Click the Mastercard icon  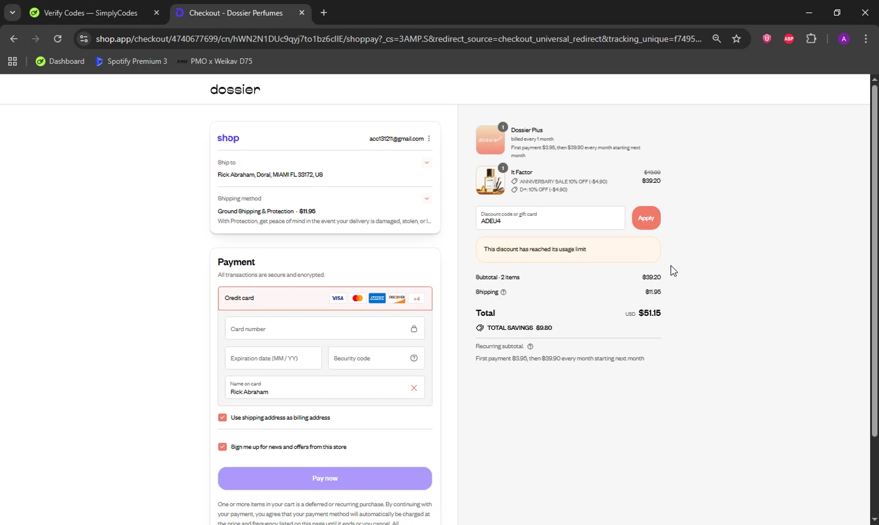click(x=357, y=298)
